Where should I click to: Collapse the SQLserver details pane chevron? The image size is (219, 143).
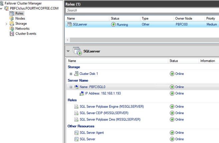68,51
